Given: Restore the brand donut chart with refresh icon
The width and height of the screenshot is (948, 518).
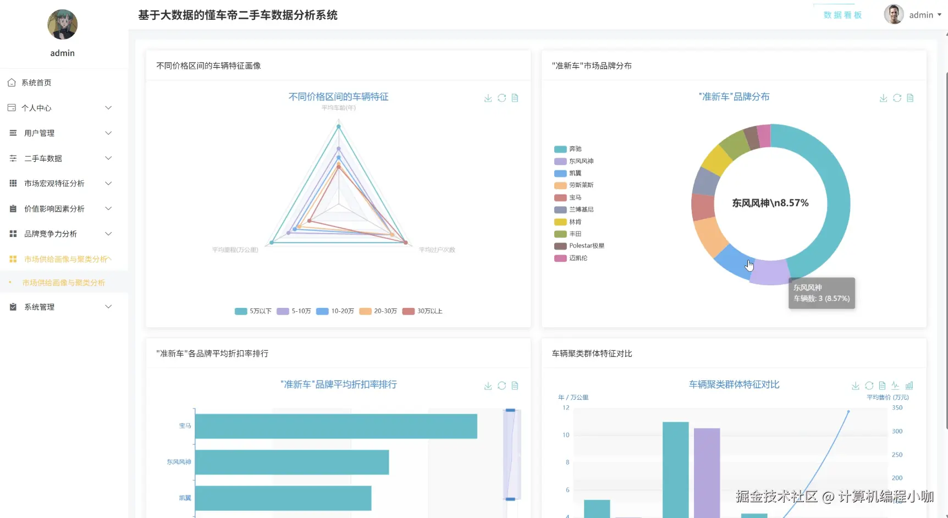Looking at the screenshot, I should click(897, 98).
